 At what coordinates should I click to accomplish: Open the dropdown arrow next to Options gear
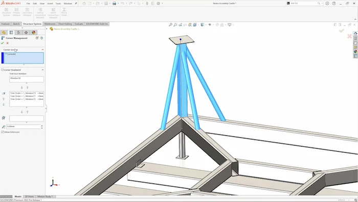[162, 4]
